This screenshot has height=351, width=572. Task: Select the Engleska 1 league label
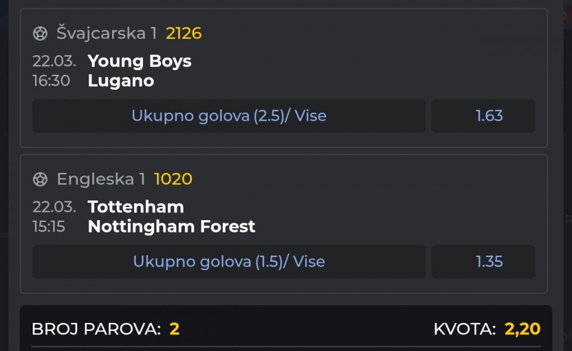pos(101,179)
